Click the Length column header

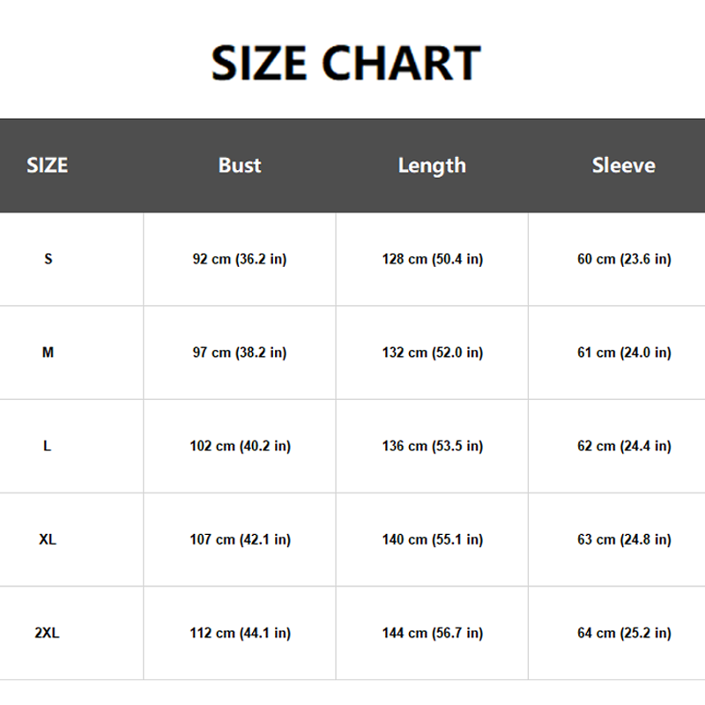432,165
